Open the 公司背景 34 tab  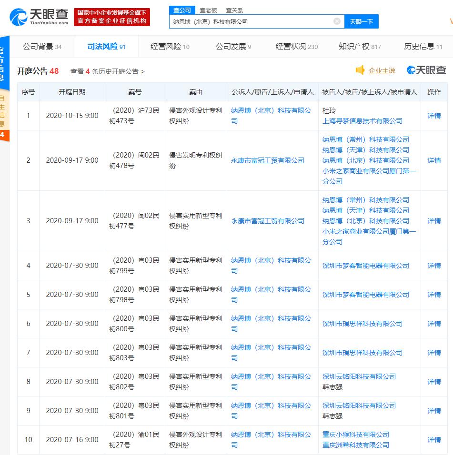click(x=42, y=47)
